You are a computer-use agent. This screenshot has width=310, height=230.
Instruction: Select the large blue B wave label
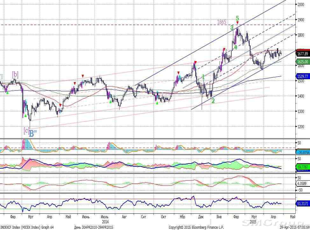click(x=31, y=134)
